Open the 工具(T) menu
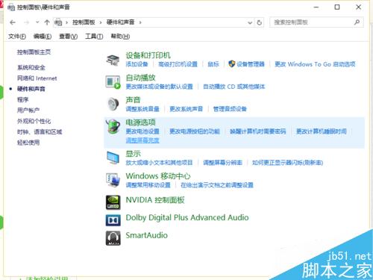Screen dimensions: 373x280 pos(94,37)
